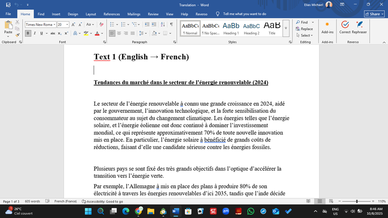Click the AutoSave/Save icon in title bar
The height and width of the screenshot is (218, 388).
[8, 5]
